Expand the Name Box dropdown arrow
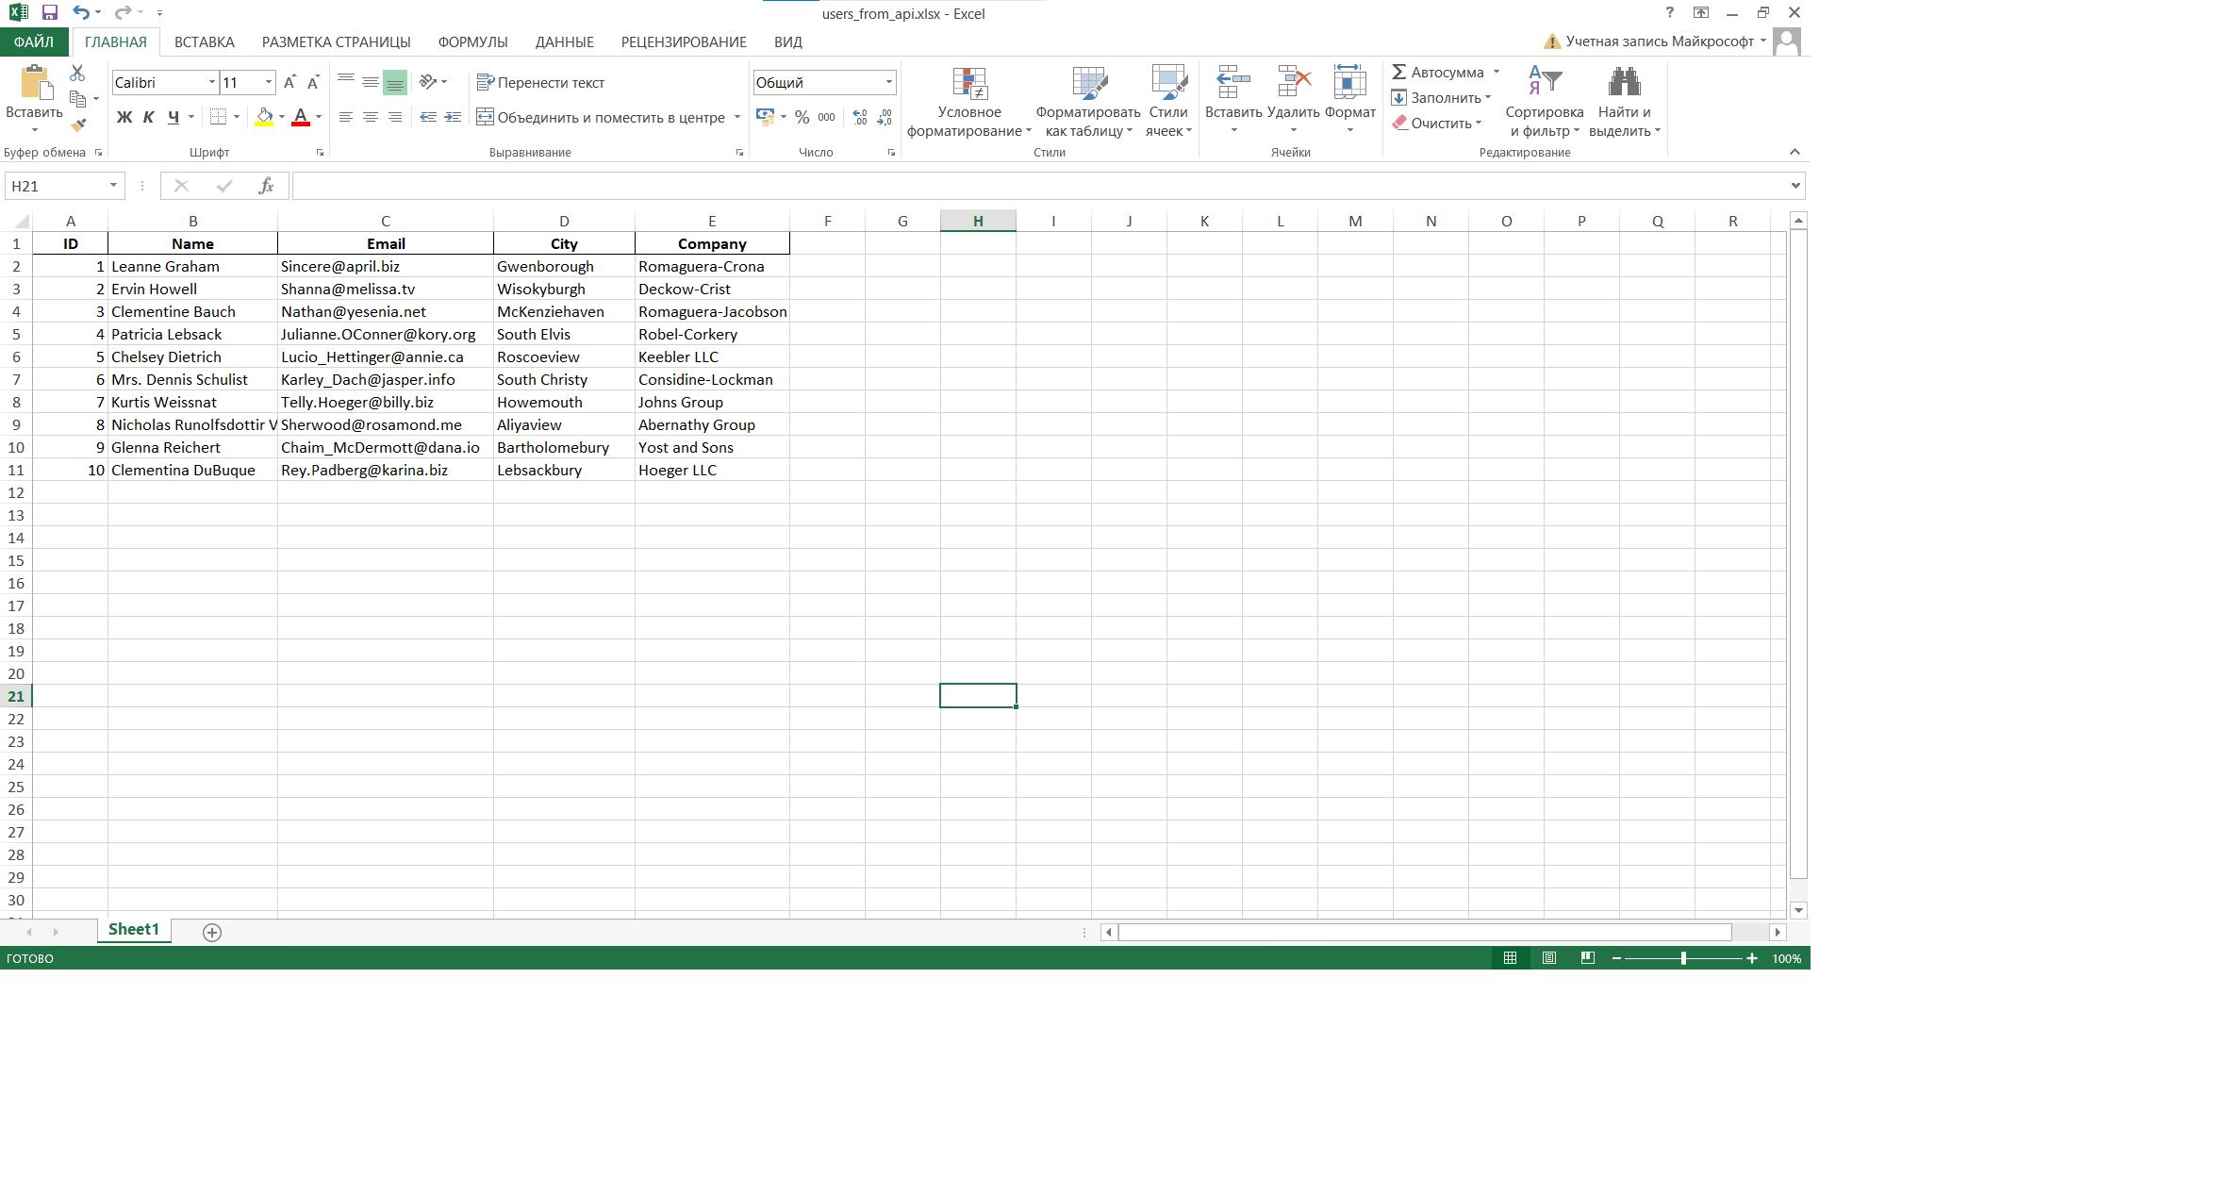 [x=113, y=186]
